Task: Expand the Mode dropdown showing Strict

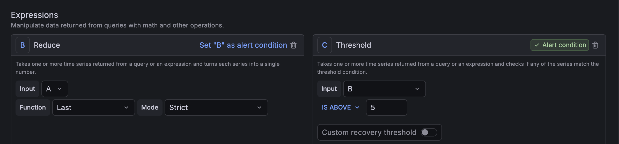Action: pos(216,107)
